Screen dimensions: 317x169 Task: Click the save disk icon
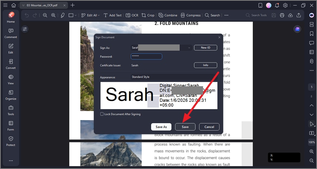point(274,15)
